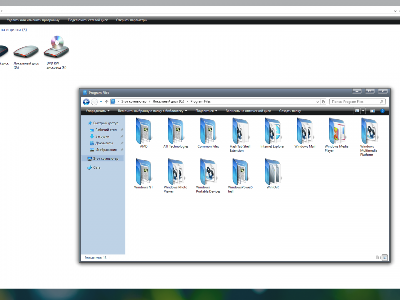Expand the background window address dropdown

point(395,11)
